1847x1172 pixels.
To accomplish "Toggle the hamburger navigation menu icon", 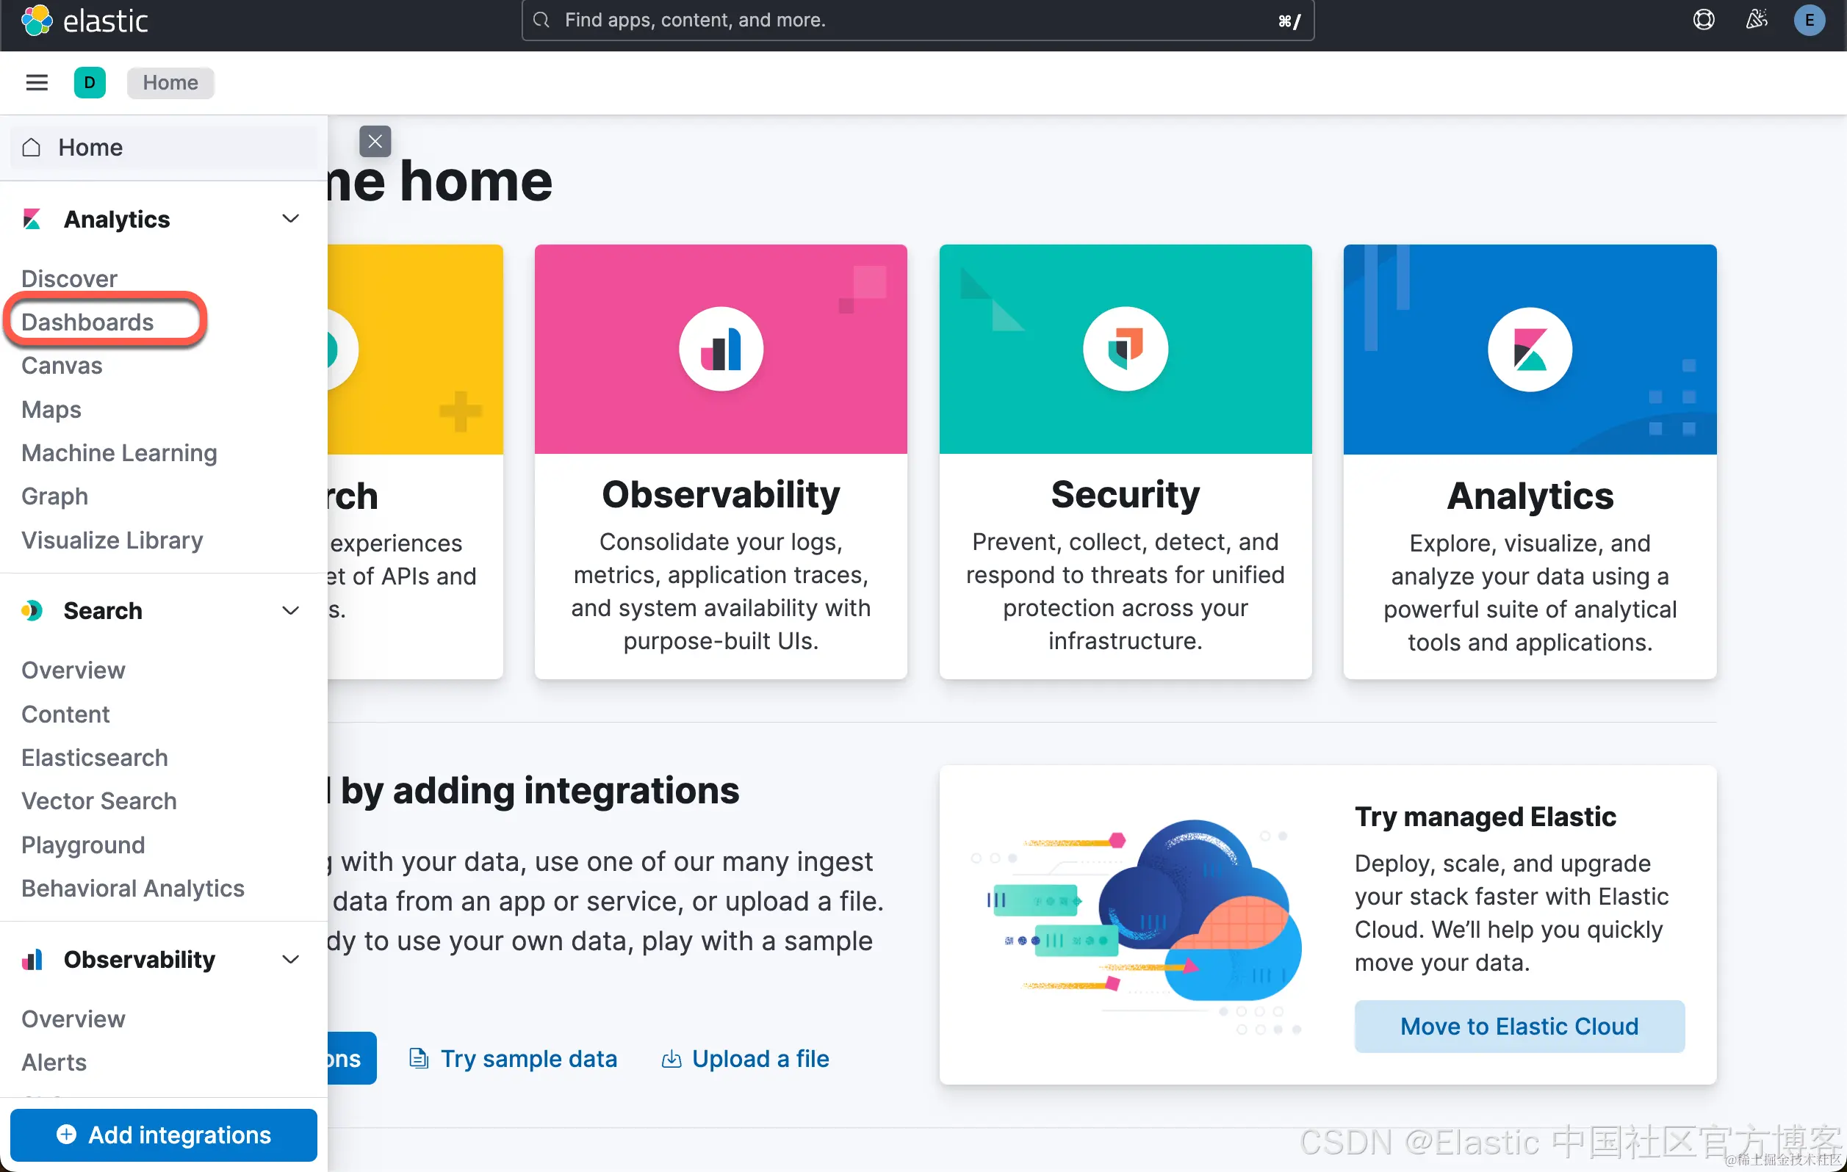I will tap(37, 83).
